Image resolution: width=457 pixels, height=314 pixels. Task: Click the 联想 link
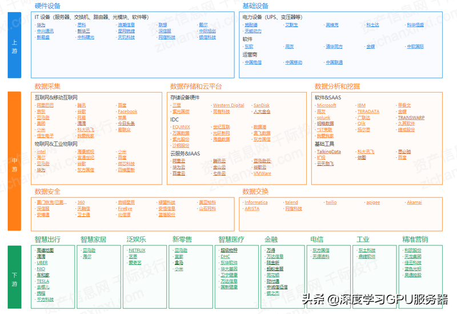click(x=163, y=25)
